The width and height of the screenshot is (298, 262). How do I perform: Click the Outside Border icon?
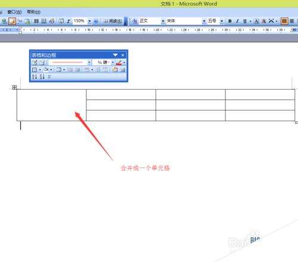[35, 70]
